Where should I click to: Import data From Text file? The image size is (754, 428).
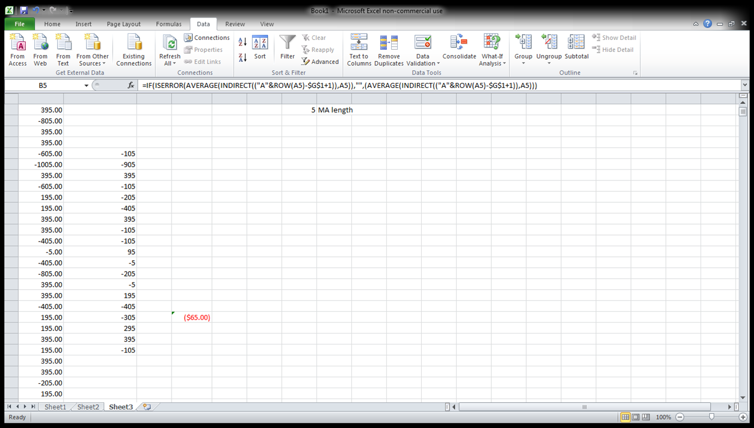63,50
